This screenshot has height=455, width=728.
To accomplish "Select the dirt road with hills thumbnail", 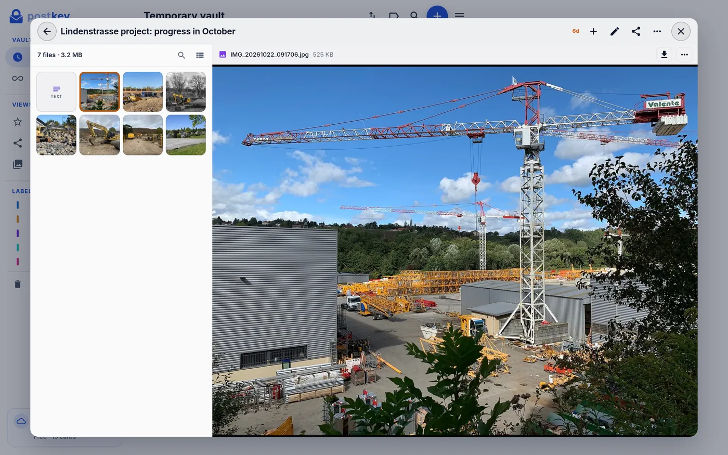I will point(142,135).
